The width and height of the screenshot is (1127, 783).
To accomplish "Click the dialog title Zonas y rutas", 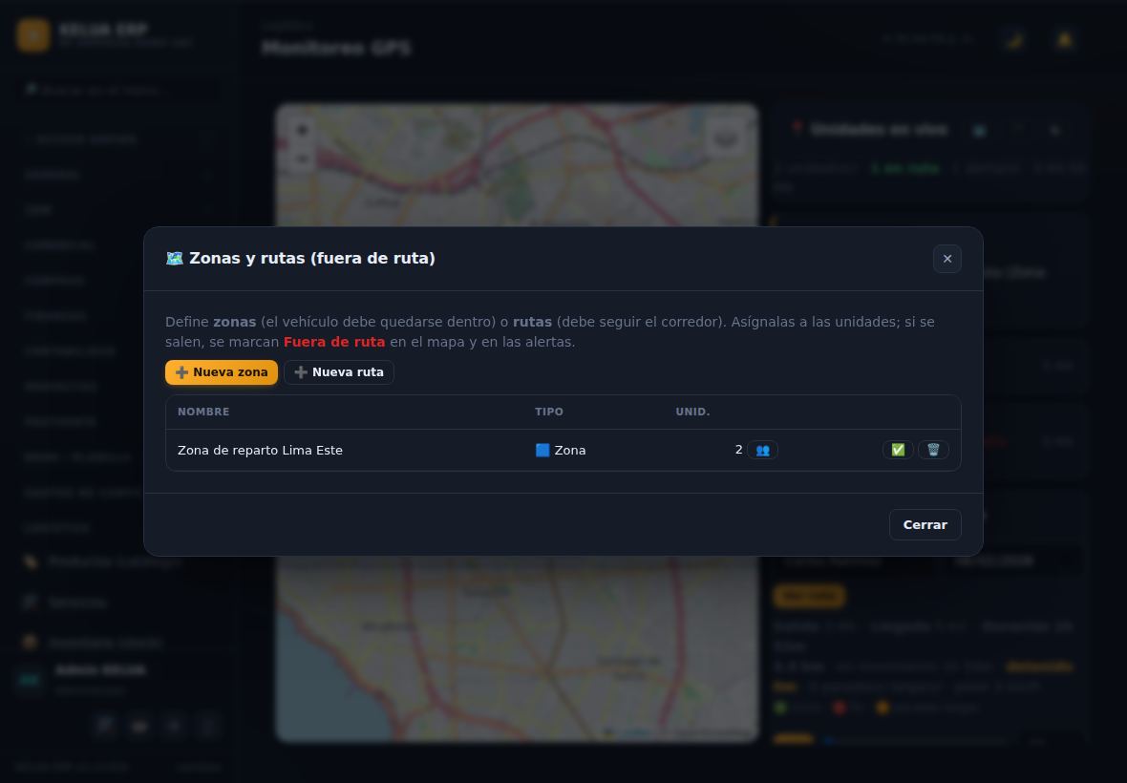I will (301, 259).
